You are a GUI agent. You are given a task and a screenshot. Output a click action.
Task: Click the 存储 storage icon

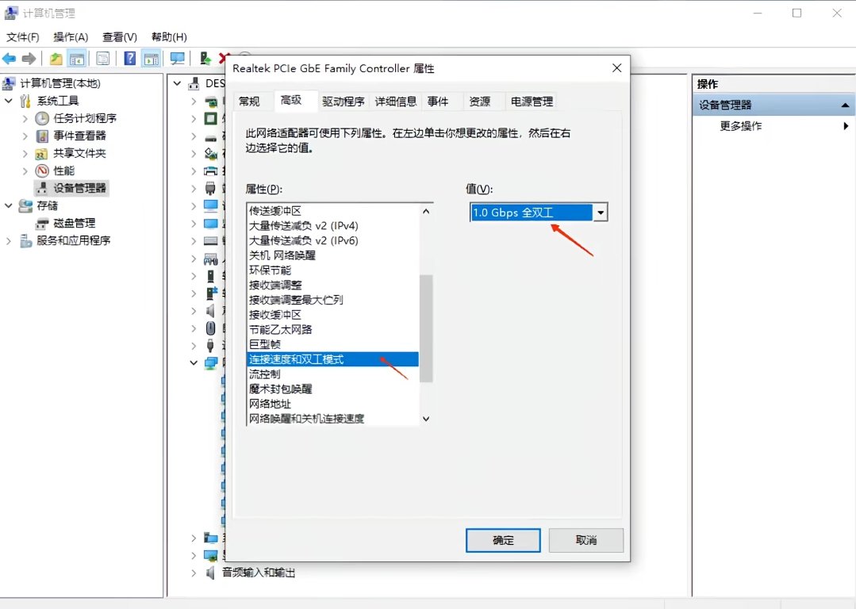[x=25, y=205]
